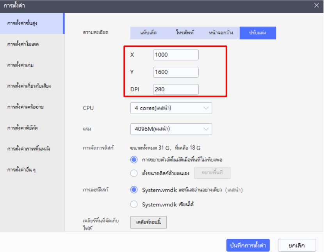Select the โทรศัพท์ phone resolution tab
The width and height of the screenshot is (324, 252).
(x=185, y=33)
